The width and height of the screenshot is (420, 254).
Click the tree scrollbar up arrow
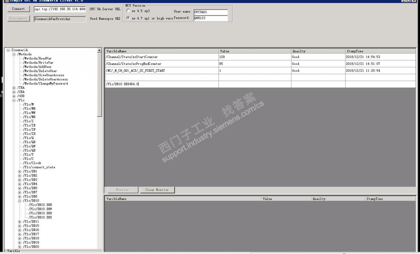click(x=100, y=51)
